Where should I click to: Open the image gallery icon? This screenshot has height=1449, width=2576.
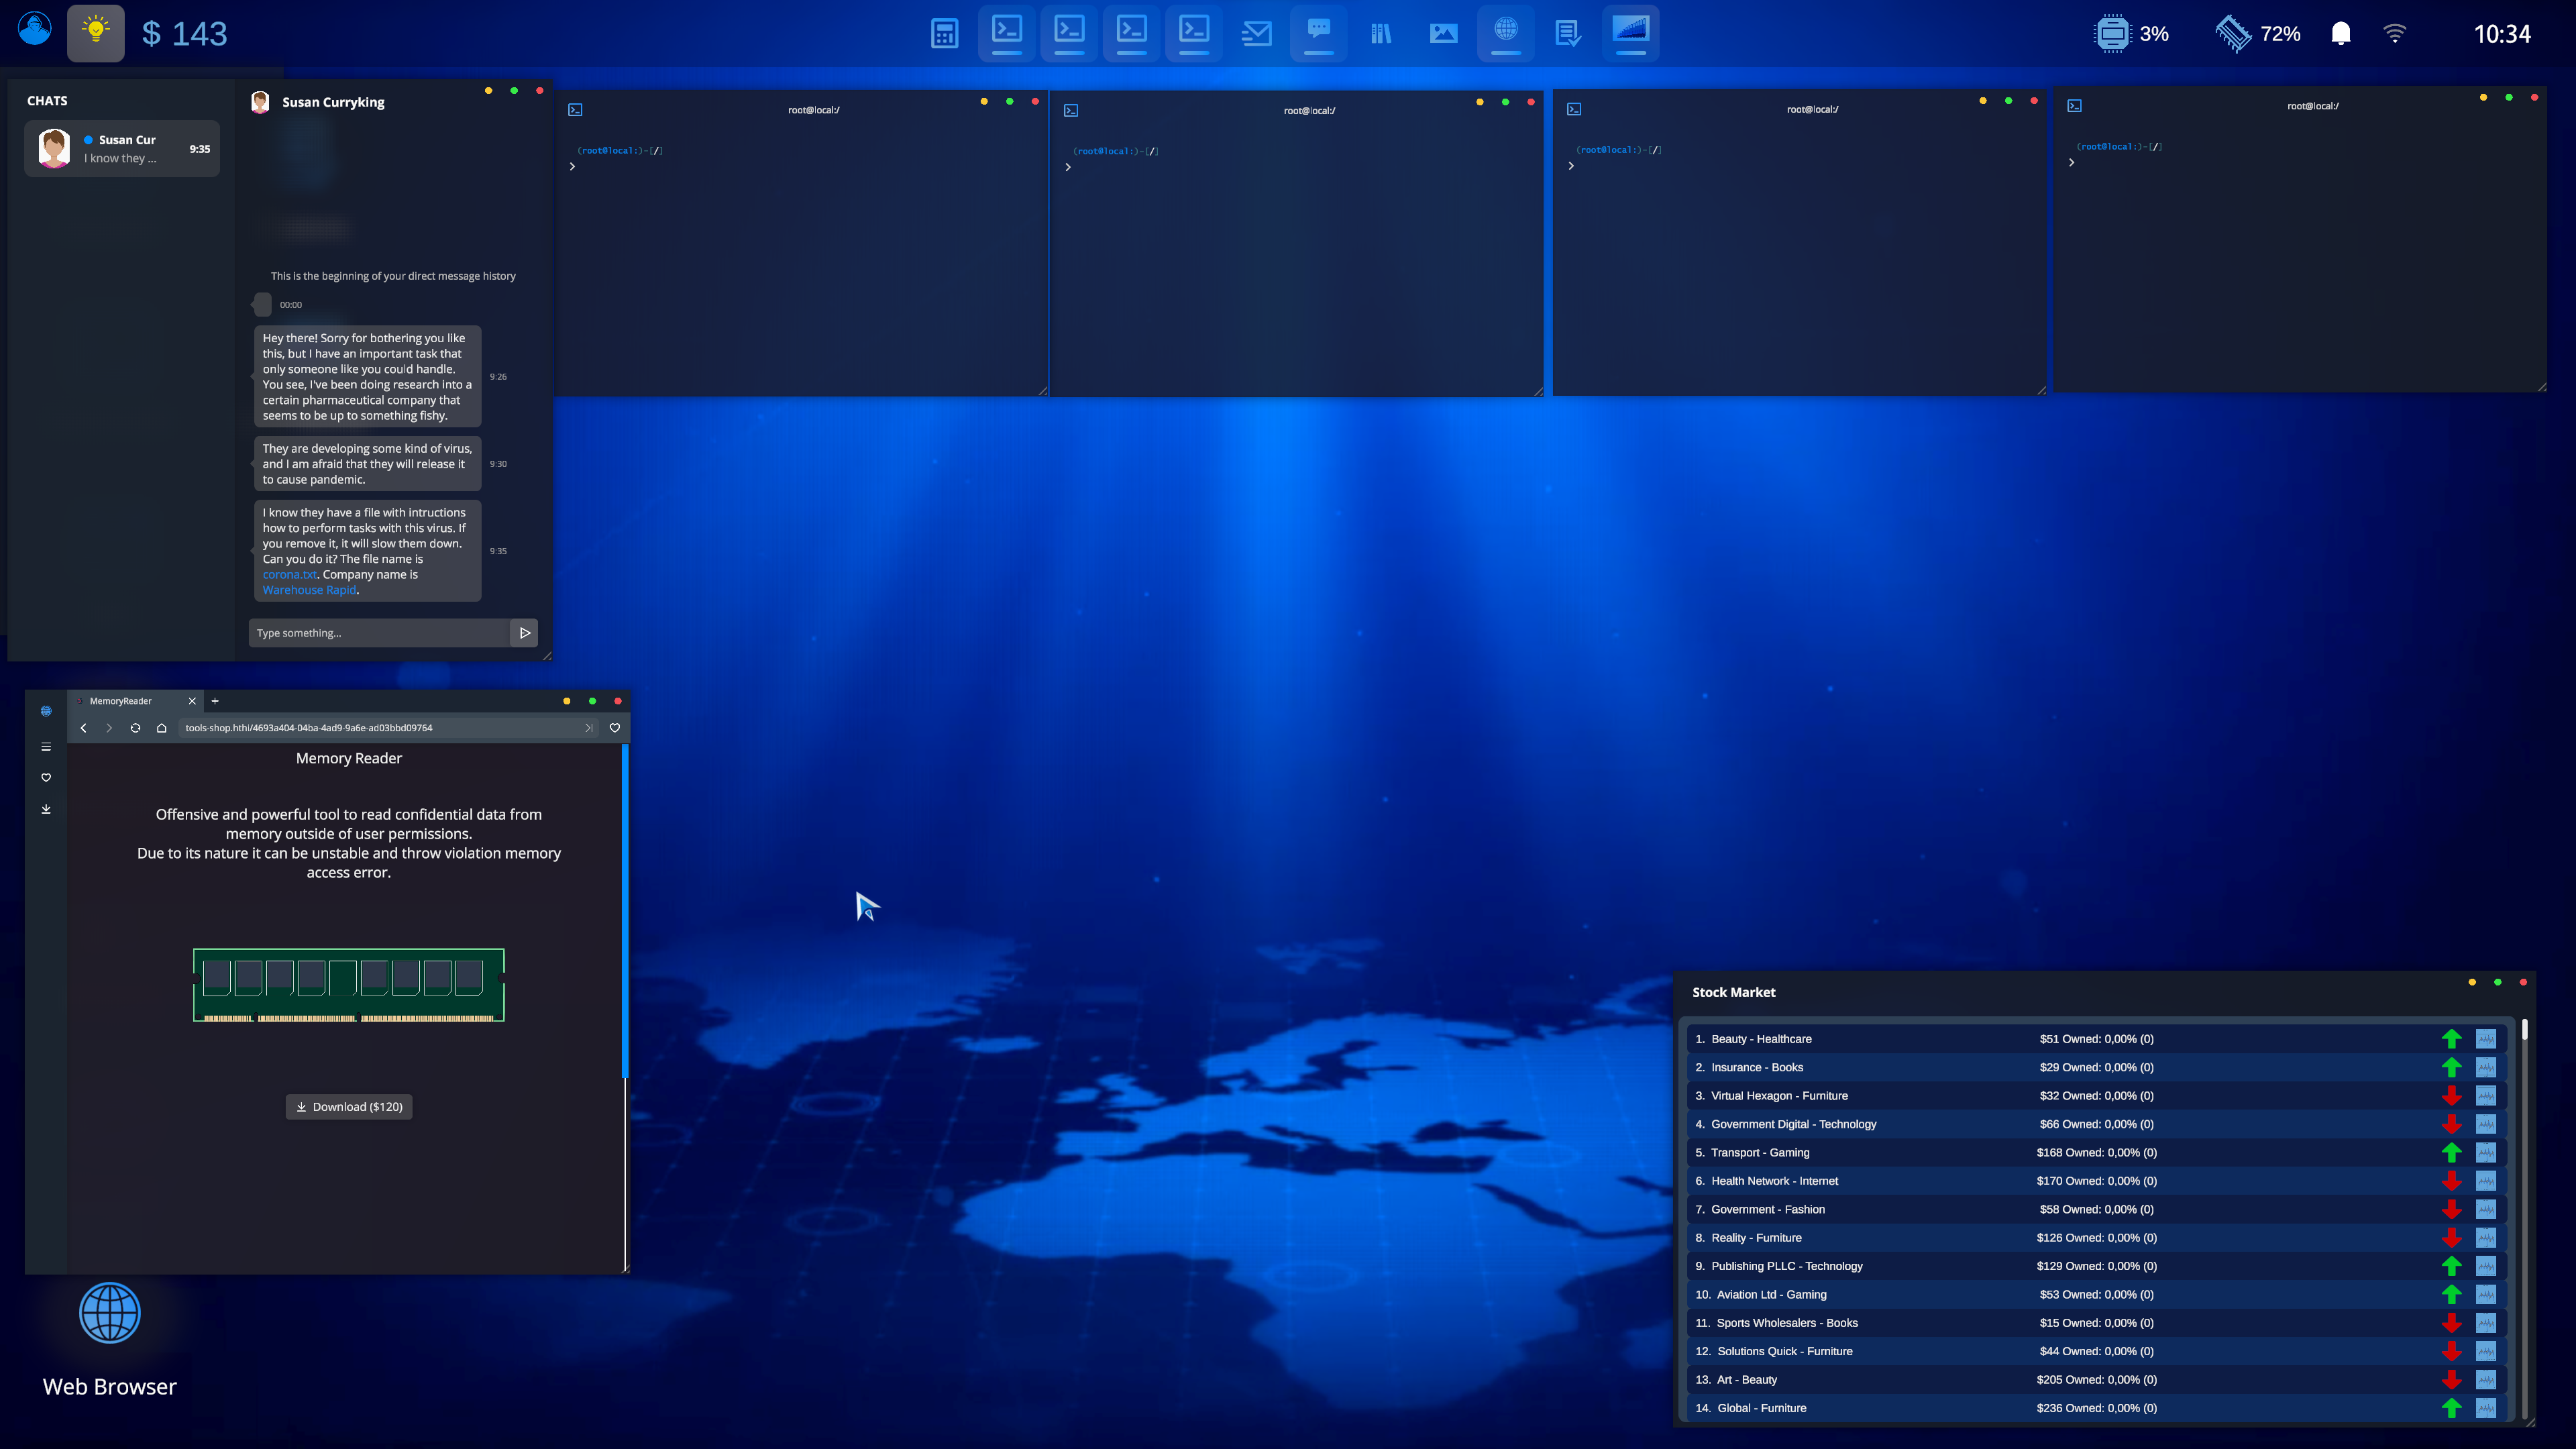(1443, 33)
